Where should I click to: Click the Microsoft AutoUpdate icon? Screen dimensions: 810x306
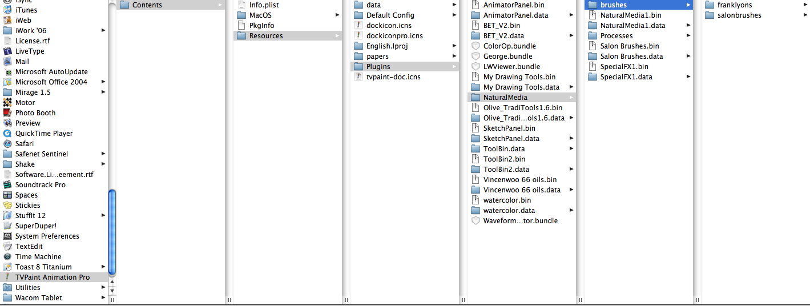pyautogui.click(x=7, y=71)
